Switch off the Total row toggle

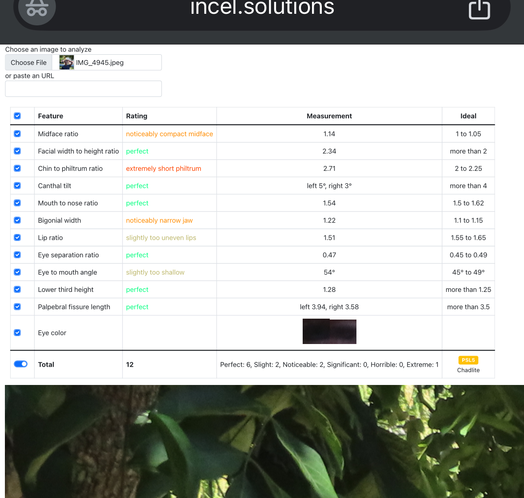pyautogui.click(x=21, y=364)
